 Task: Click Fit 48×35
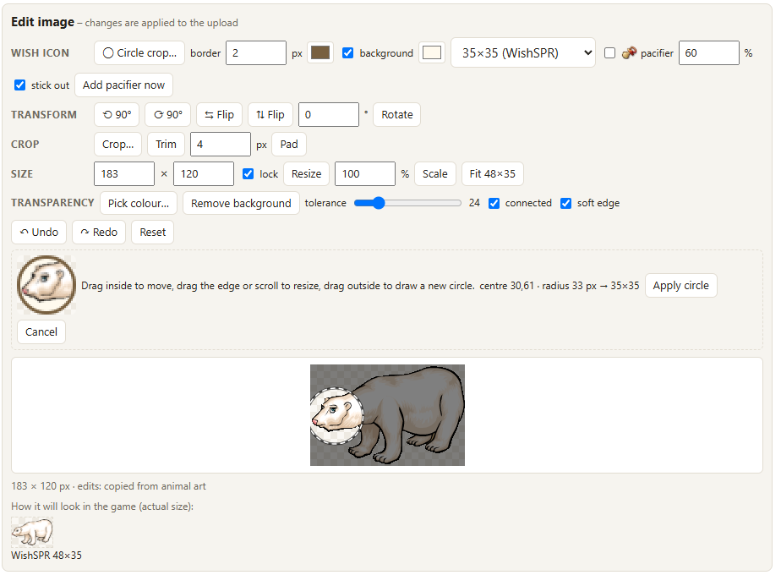point(492,174)
